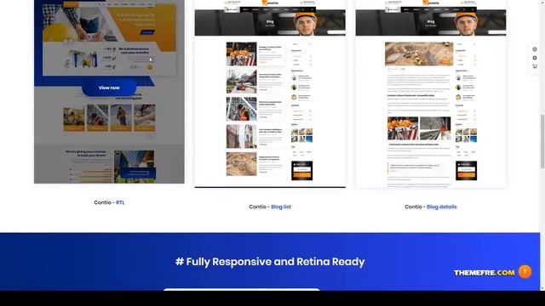
Task: Click the cart icon in the side widget
Action: coord(535,66)
